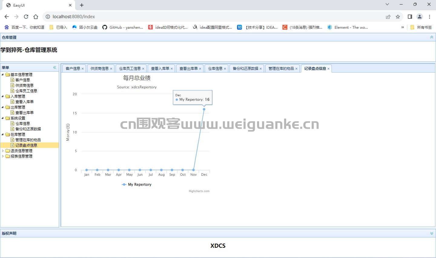
Task: Close the 客户信息 tab
Action: pyautogui.click(x=83, y=69)
